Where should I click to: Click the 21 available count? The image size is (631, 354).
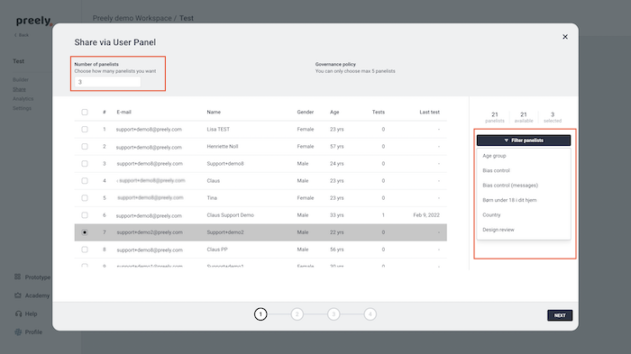(x=524, y=117)
